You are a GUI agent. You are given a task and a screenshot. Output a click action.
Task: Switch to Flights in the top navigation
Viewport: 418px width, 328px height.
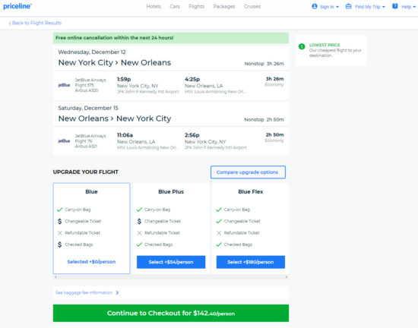[197, 6]
